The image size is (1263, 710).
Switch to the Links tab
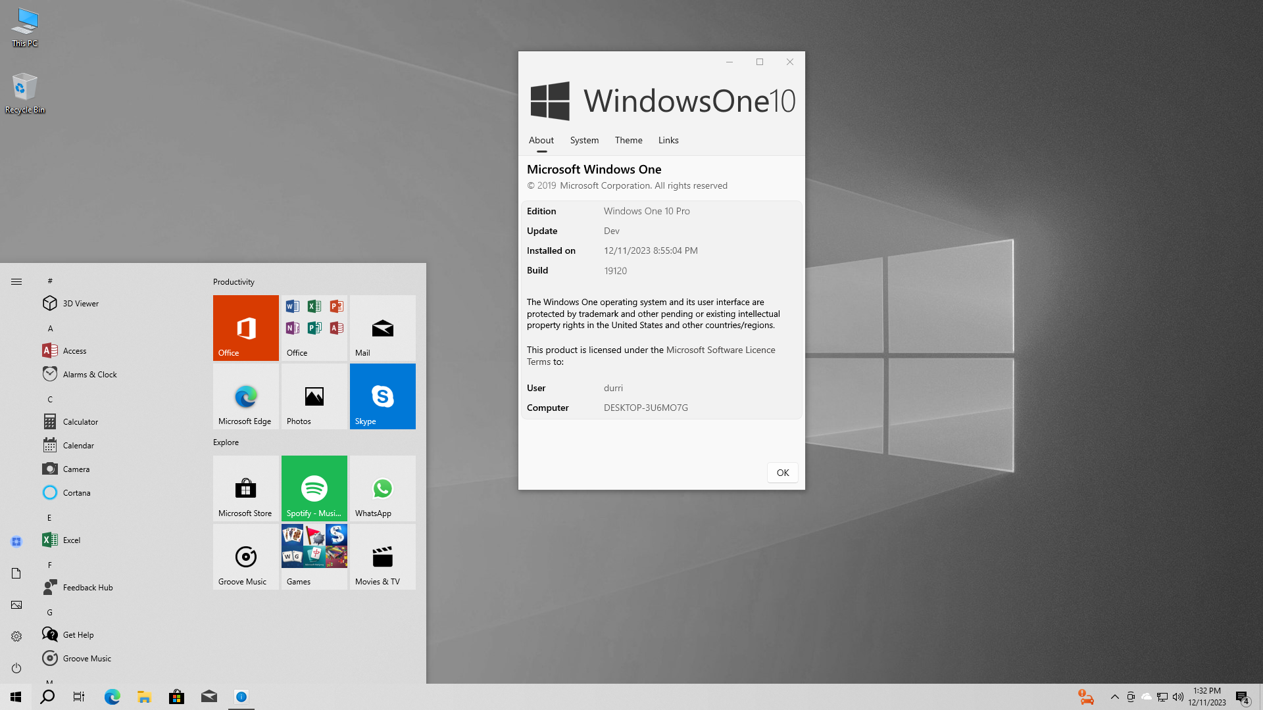click(668, 140)
